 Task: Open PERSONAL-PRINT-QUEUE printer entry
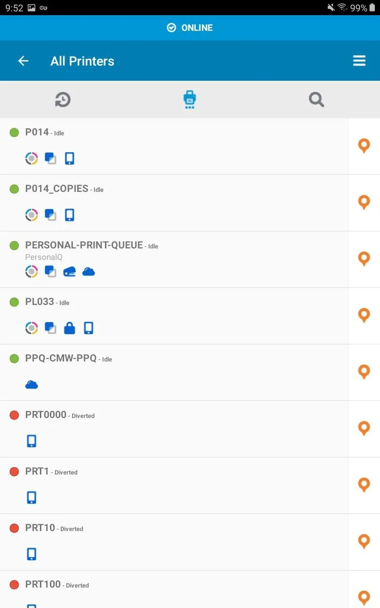[84, 245]
